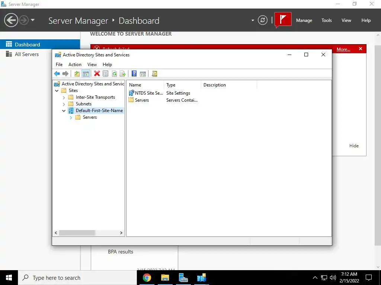Click Server Manager taskbar icon
The width and height of the screenshot is (381, 285).
(183, 278)
